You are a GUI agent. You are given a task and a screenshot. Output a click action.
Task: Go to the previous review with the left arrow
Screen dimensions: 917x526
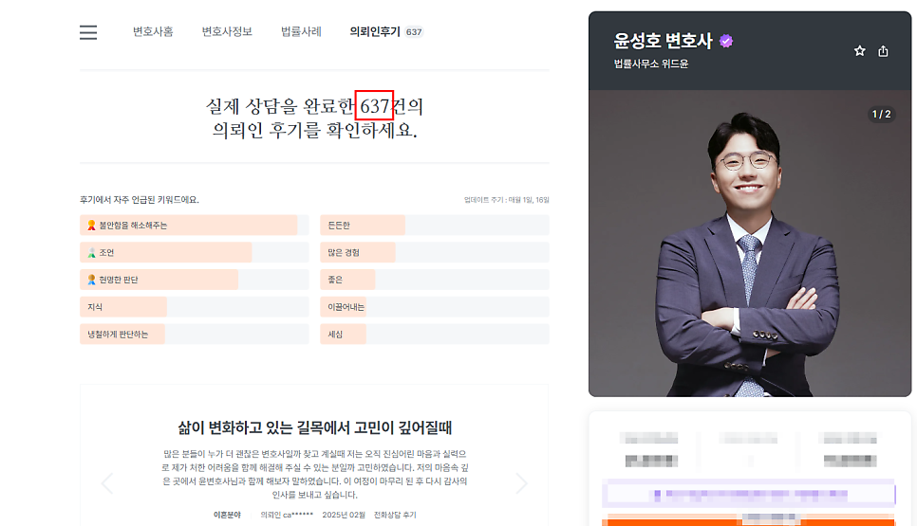point(107,482)
